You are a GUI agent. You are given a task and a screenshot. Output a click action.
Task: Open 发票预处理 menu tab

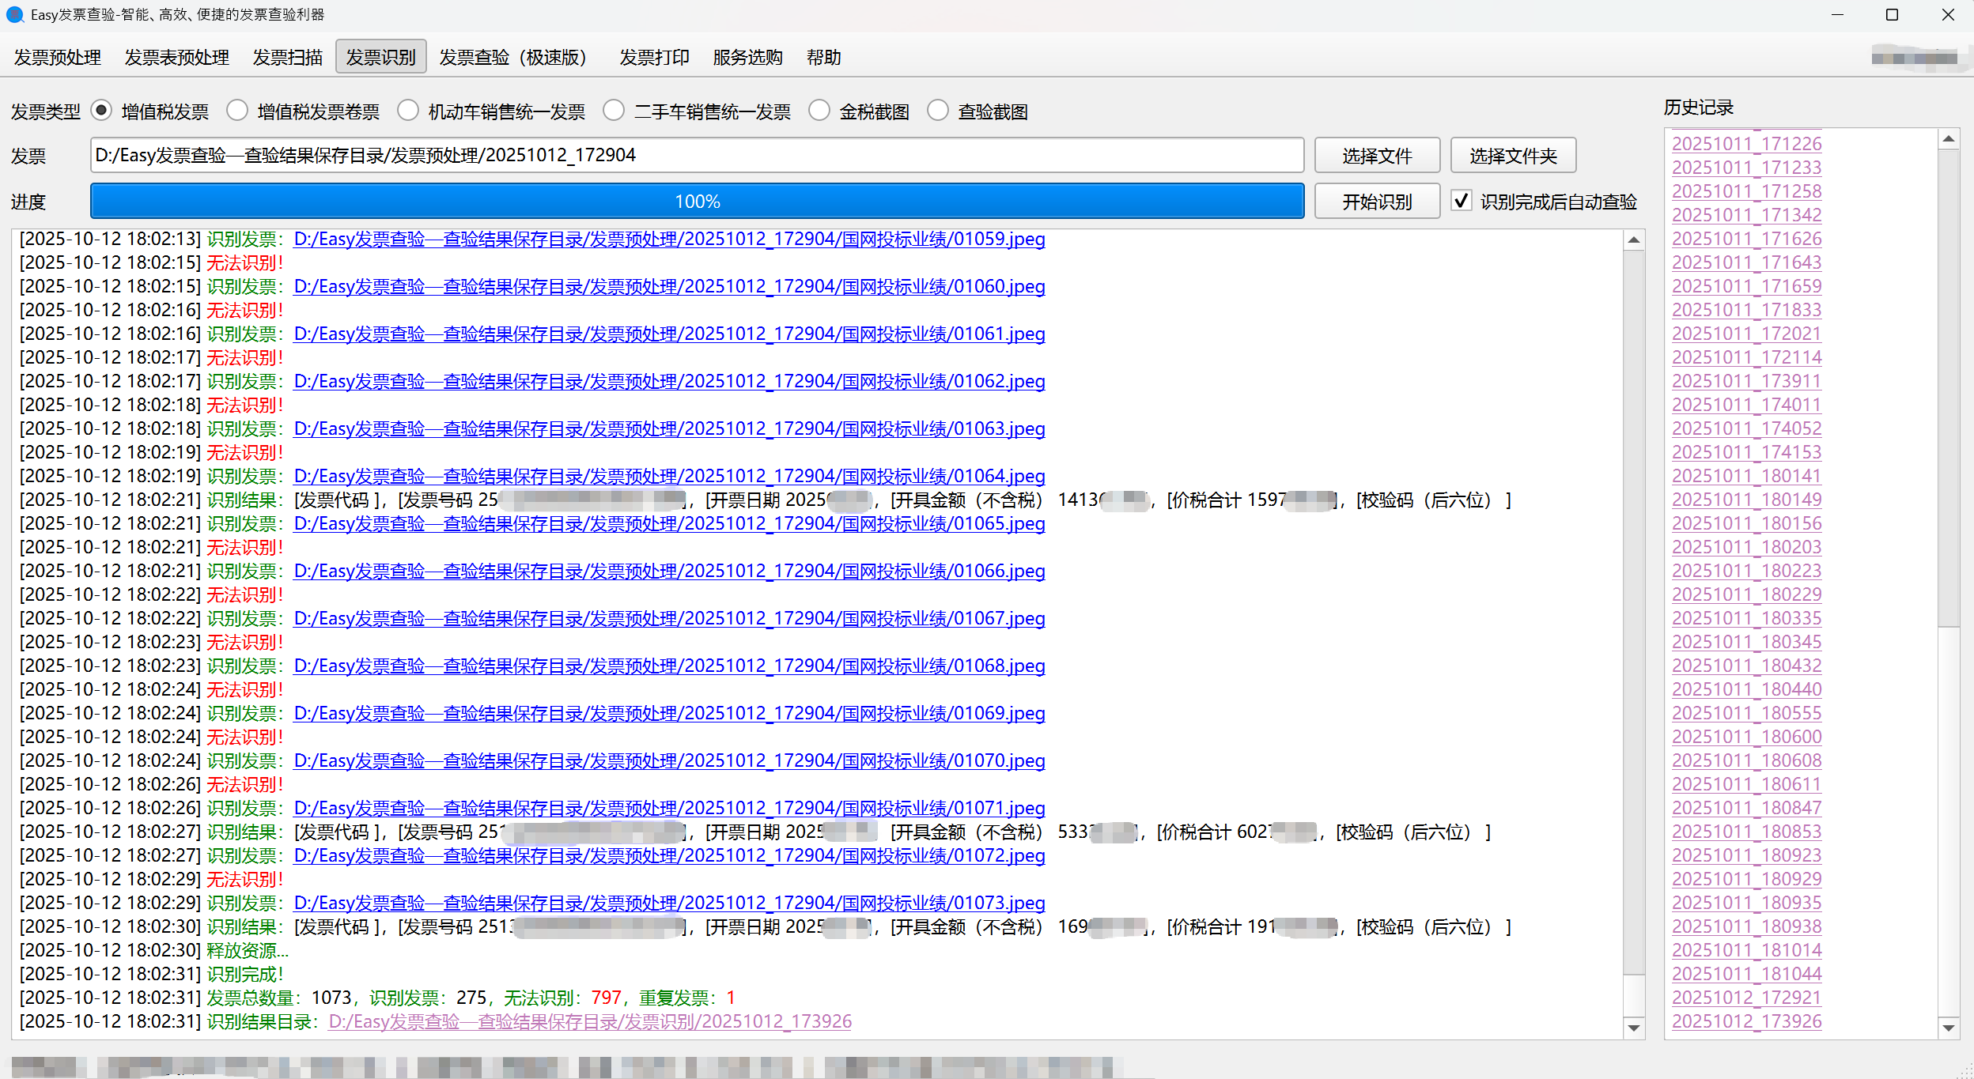tap(58, 57)
